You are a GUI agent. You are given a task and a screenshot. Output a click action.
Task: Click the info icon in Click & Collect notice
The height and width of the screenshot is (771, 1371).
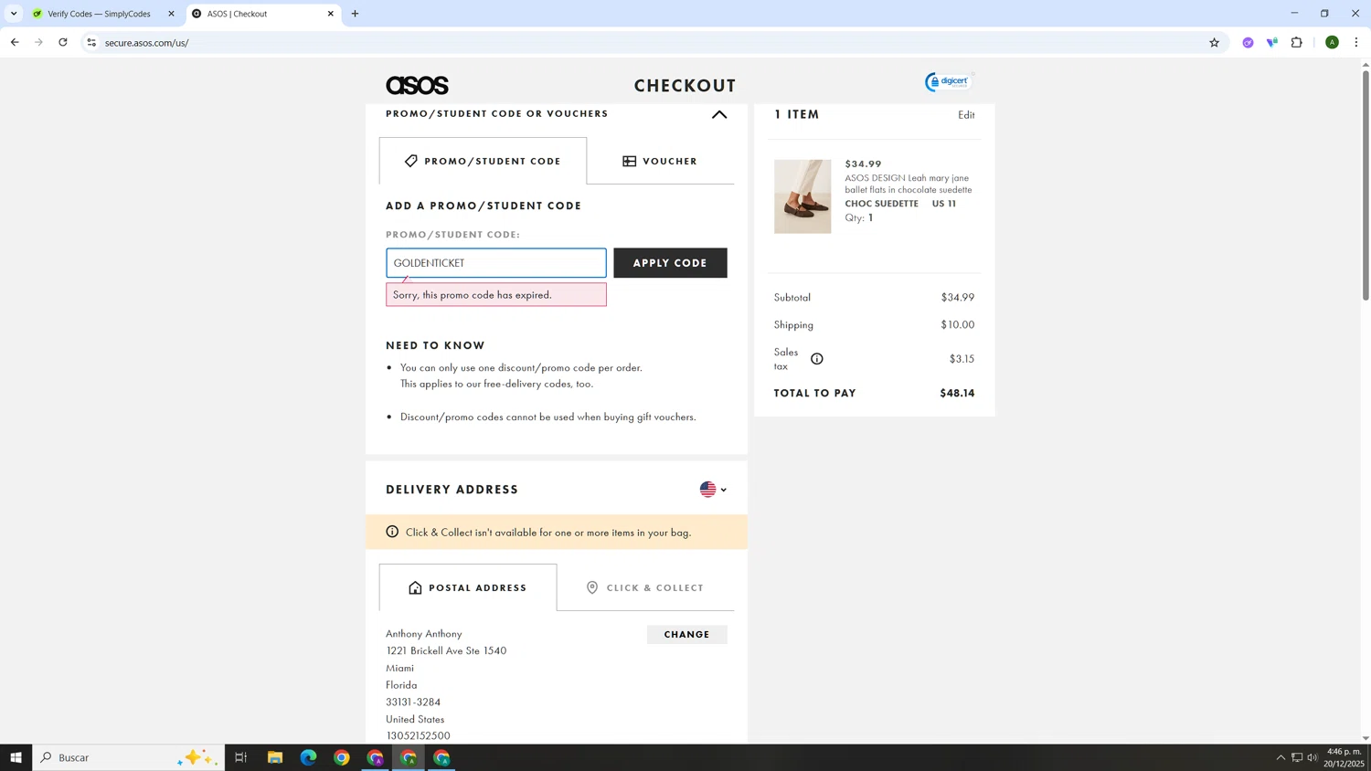click(x=392, y=532)
